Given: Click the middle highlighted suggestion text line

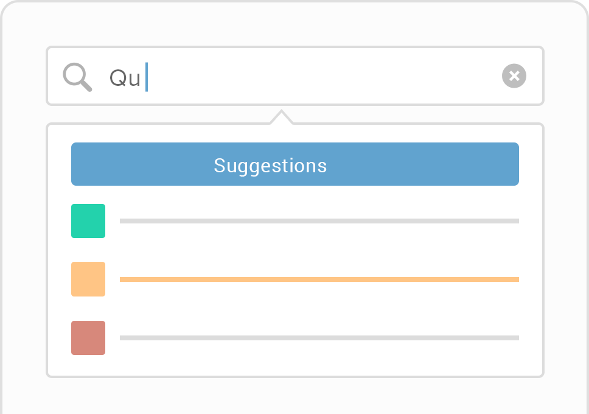Looking at the screenshot, I should (319, 279).
